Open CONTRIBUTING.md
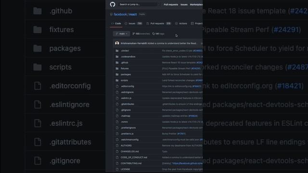The image size is (308, 173). pos(131,163)
